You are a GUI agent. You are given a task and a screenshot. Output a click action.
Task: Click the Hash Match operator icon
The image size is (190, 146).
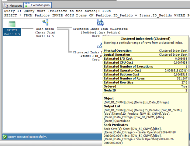tap(46, 22)
